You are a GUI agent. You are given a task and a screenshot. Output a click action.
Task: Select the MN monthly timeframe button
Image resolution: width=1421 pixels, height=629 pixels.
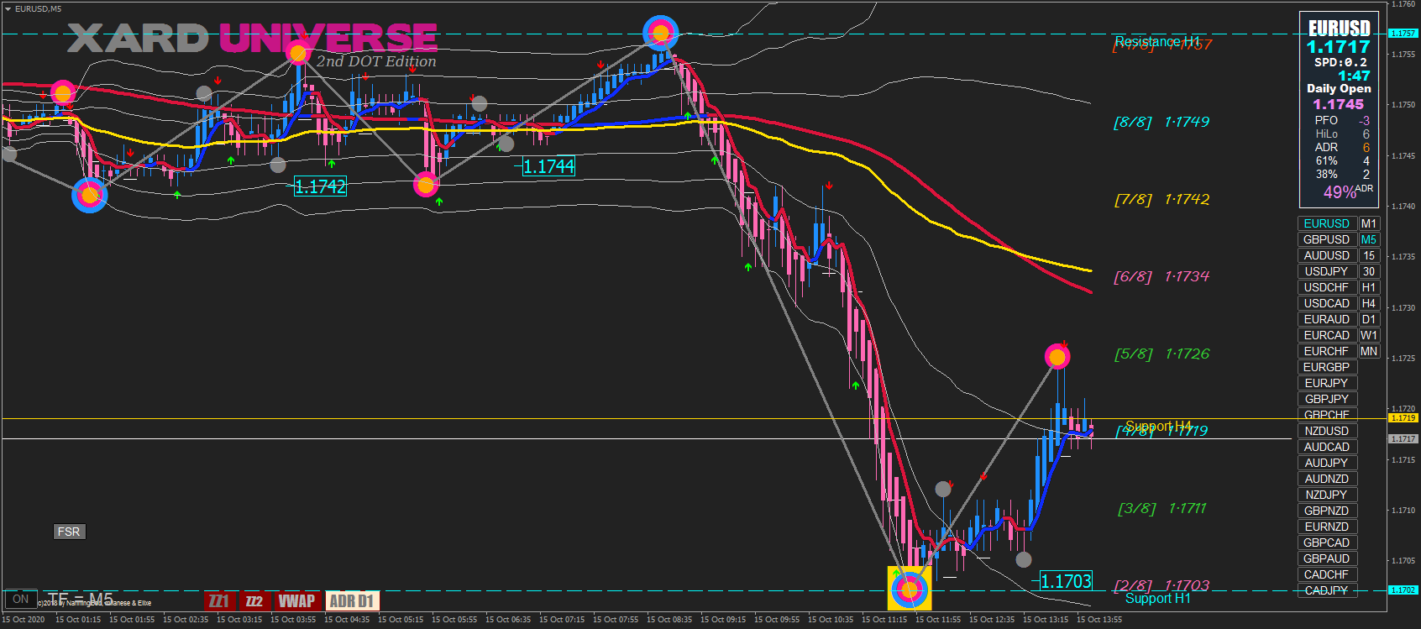tap(1369, 351)
